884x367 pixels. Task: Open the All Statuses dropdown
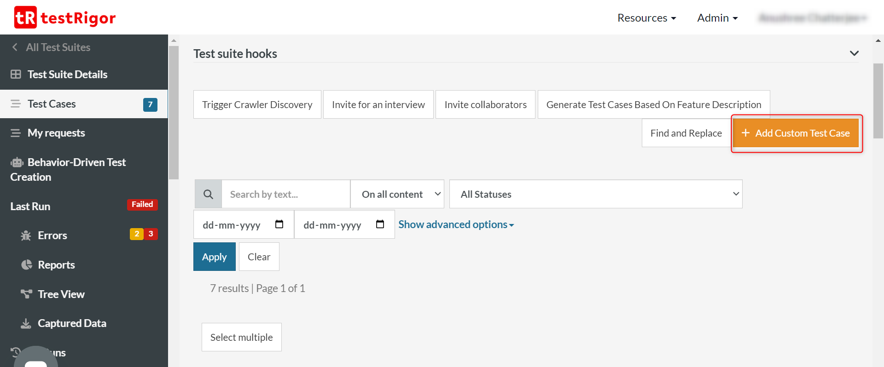595,194
